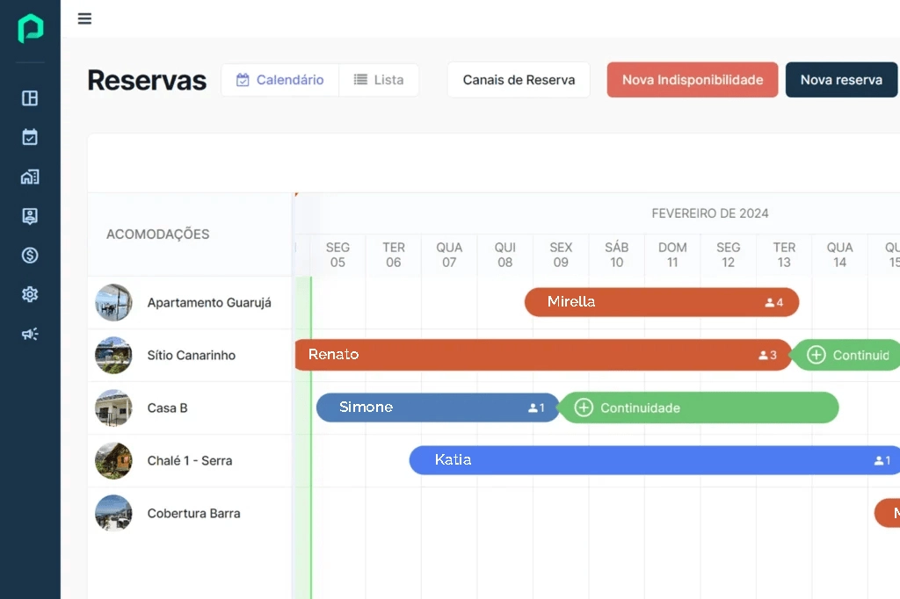Open the properties buildings sidebar icon
This screenshot has height=599, width=900.
click(x=30, y=177)
